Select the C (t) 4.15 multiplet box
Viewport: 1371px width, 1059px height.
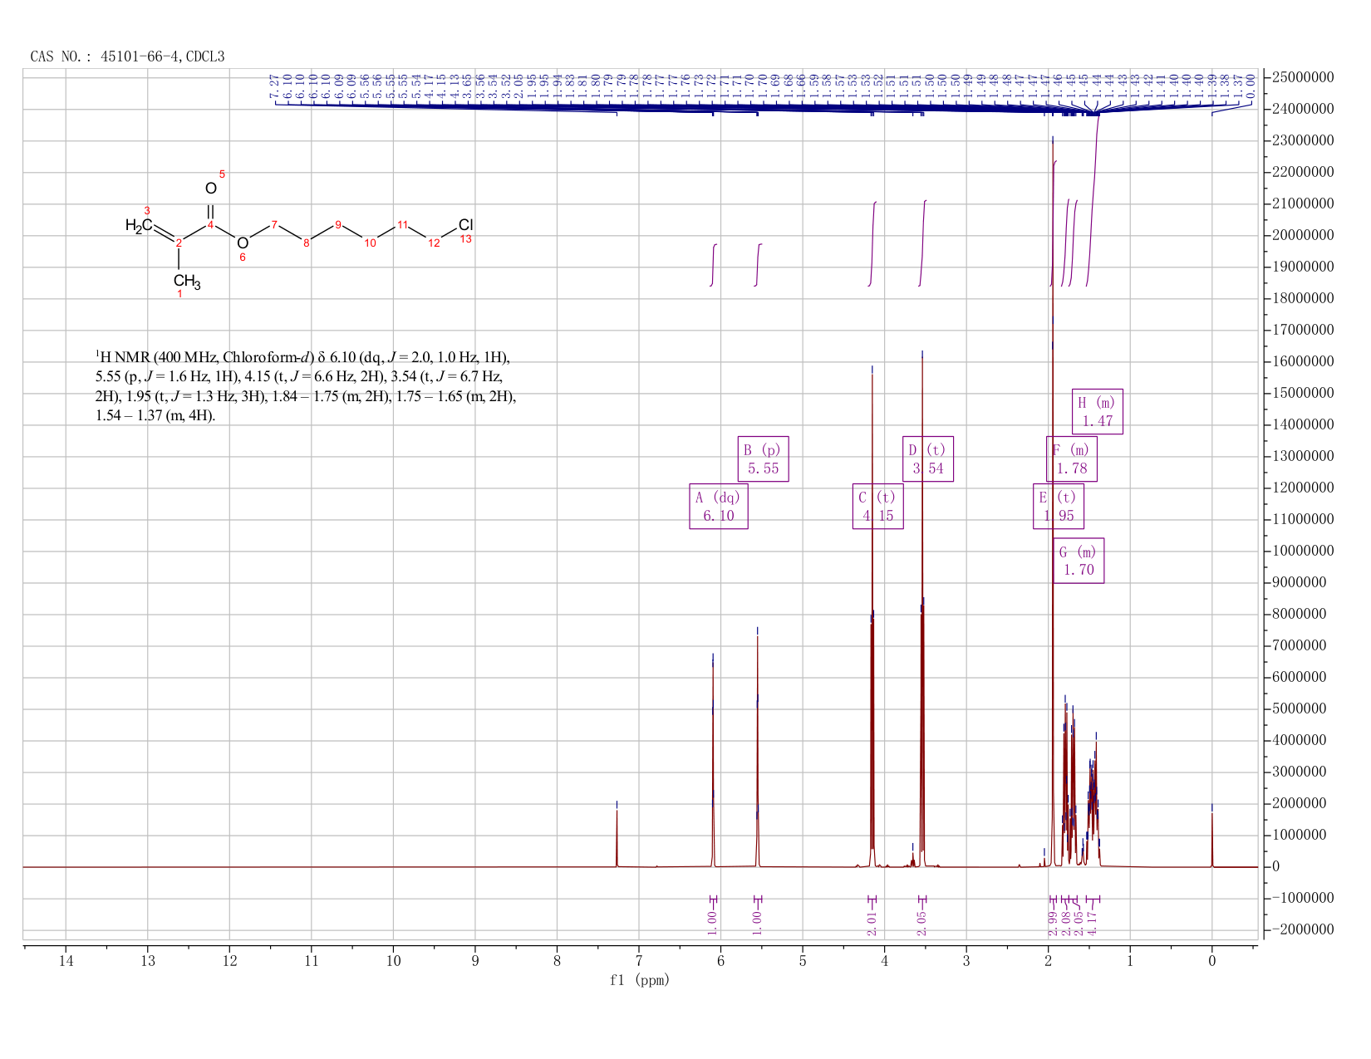878,507
